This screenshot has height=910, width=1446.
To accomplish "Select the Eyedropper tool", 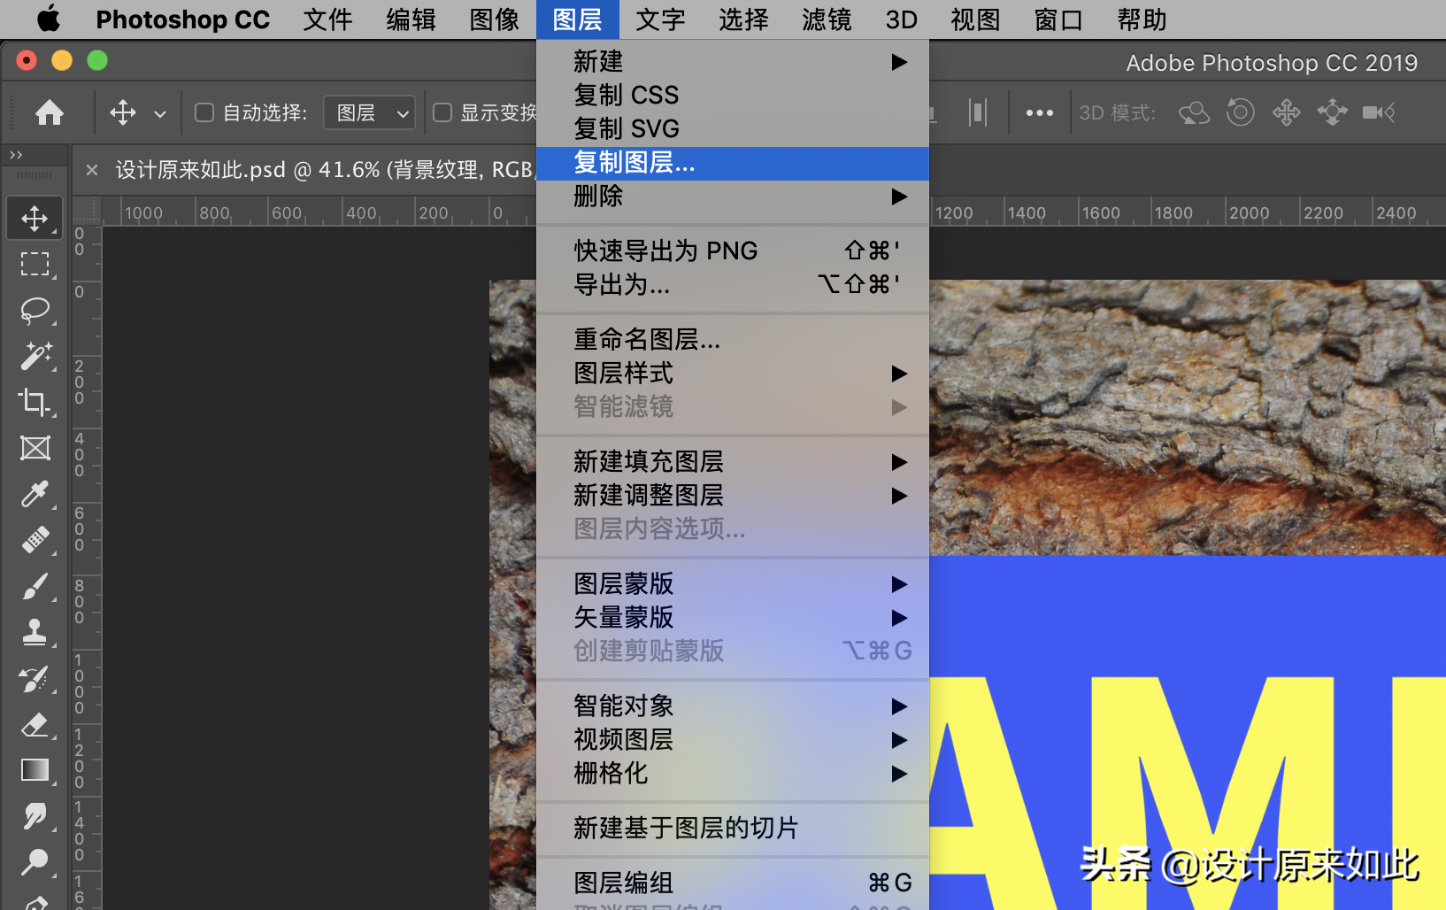I will point(35,494).
